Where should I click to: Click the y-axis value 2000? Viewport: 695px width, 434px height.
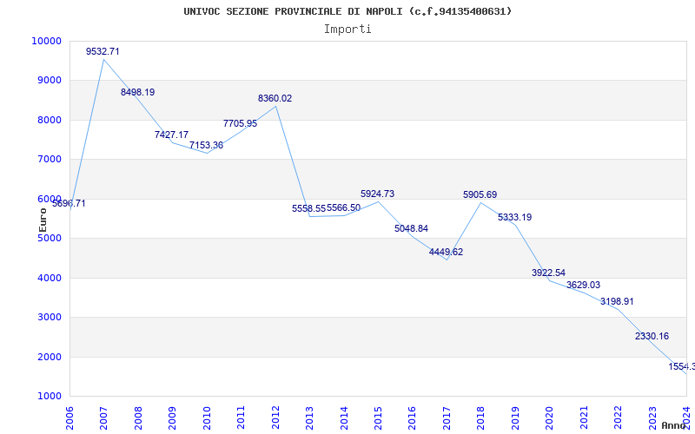[49, 357]
